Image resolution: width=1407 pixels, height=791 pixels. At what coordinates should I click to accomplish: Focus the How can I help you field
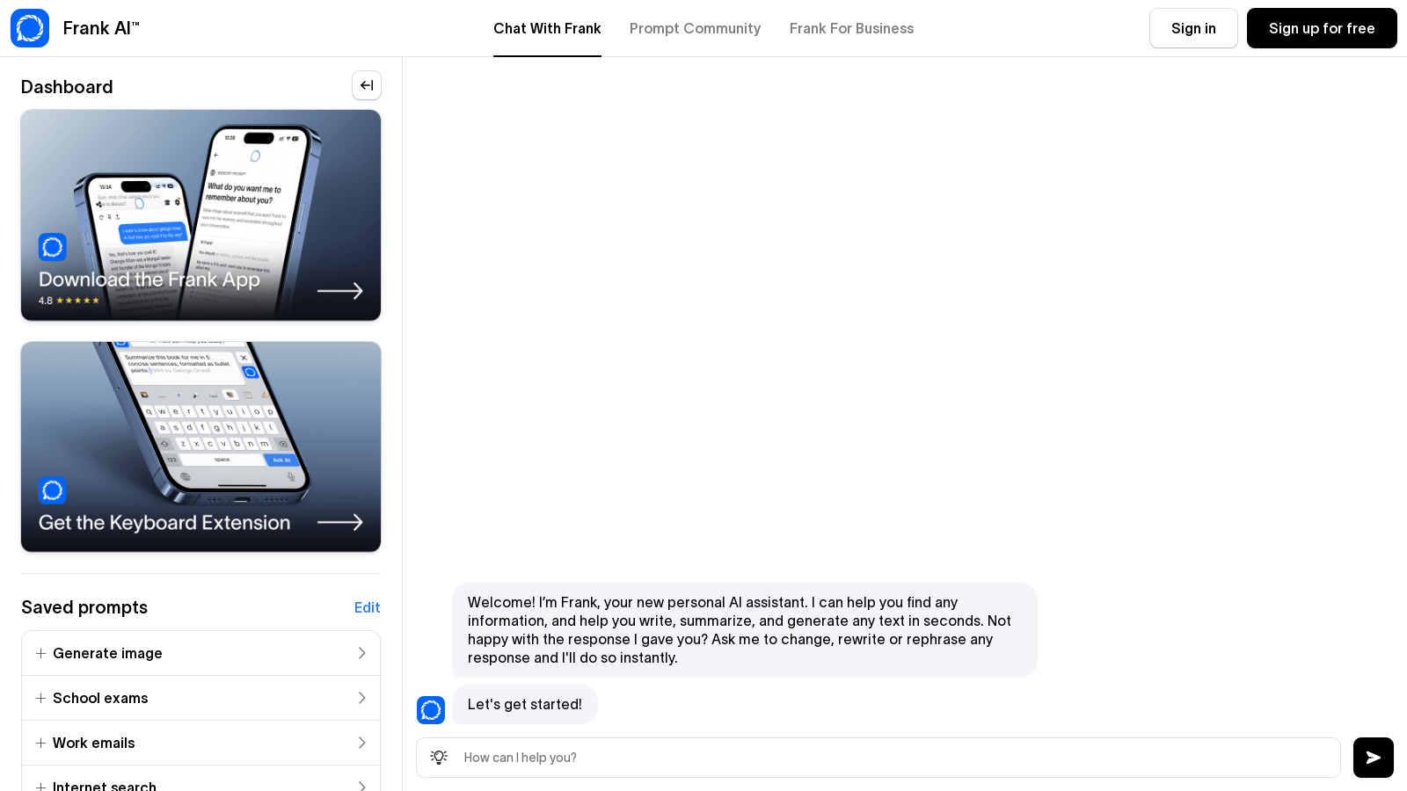(878, 758)
